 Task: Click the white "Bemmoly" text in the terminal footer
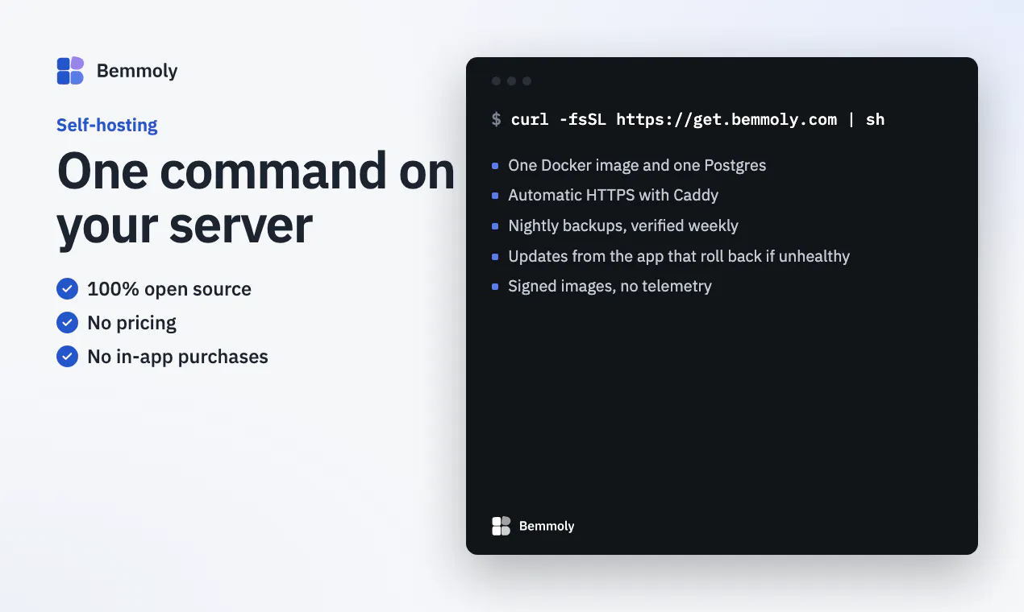pos(547,526)
